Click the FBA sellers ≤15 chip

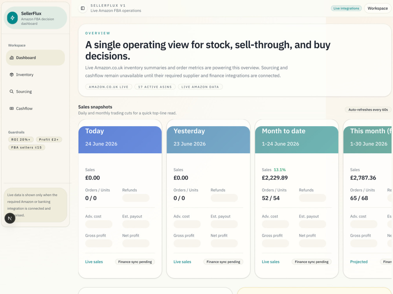point(27,147)
